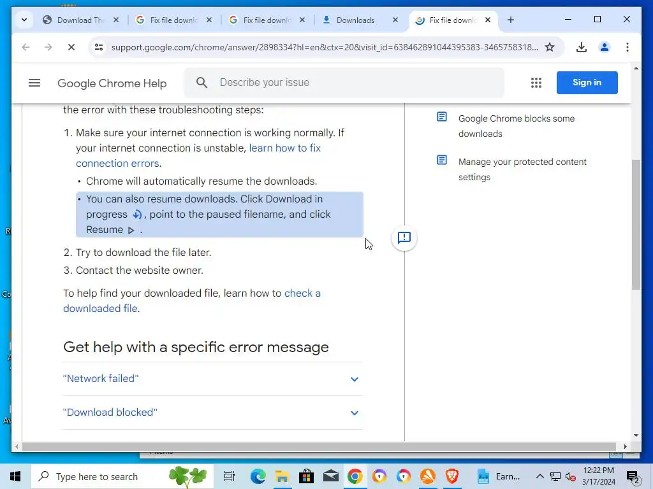
Task: Open the tab search dropdown arrow
Action: point(24,20)
